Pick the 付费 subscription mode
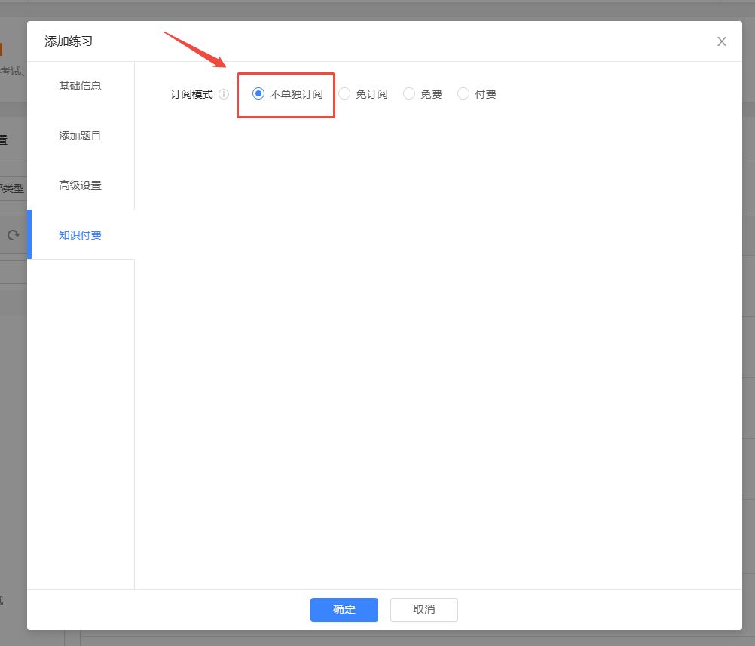 click(x=463, y=94)
